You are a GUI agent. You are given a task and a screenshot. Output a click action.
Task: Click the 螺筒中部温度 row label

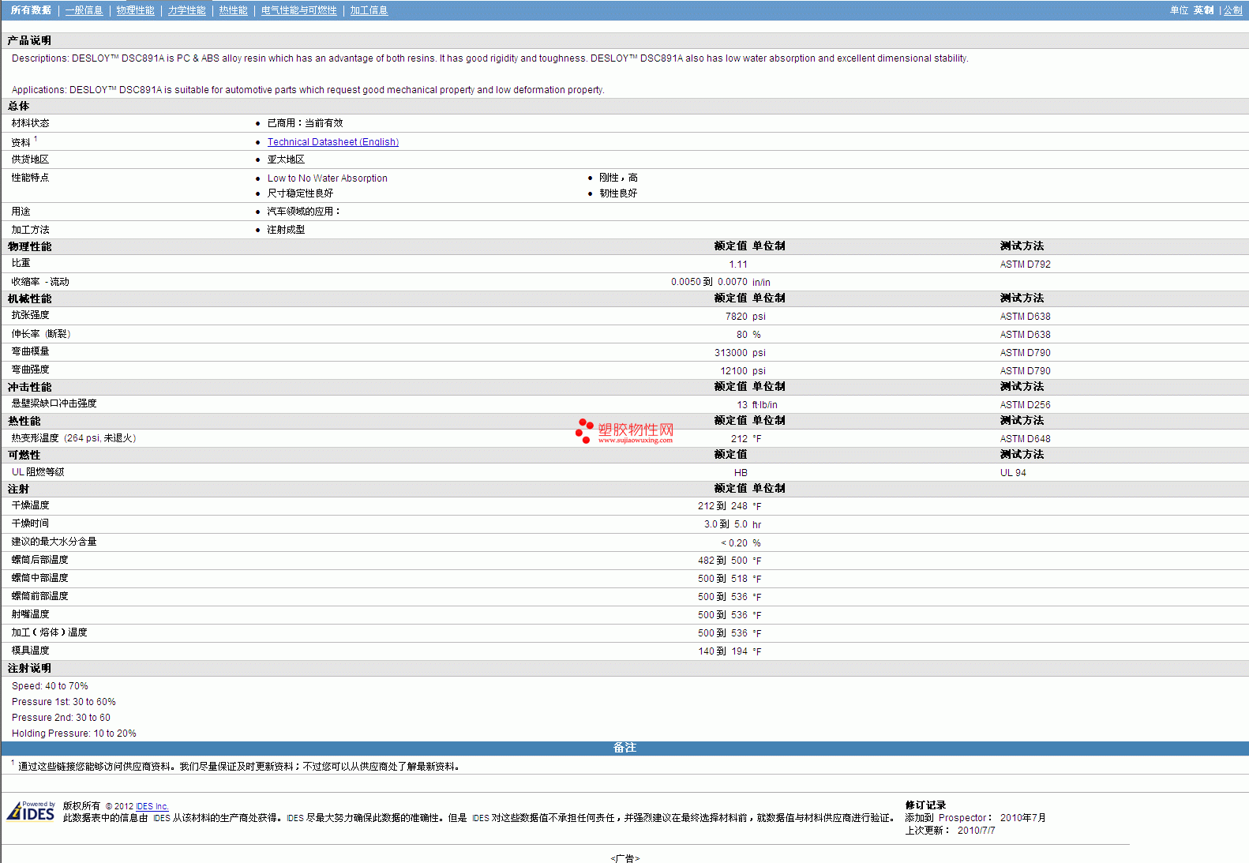(39, 578)
